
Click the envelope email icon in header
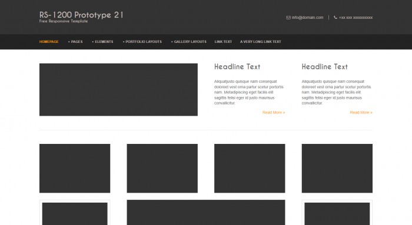[288, 18]
